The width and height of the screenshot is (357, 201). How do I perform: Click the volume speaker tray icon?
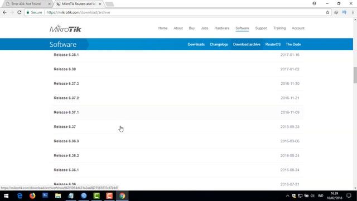312,196
